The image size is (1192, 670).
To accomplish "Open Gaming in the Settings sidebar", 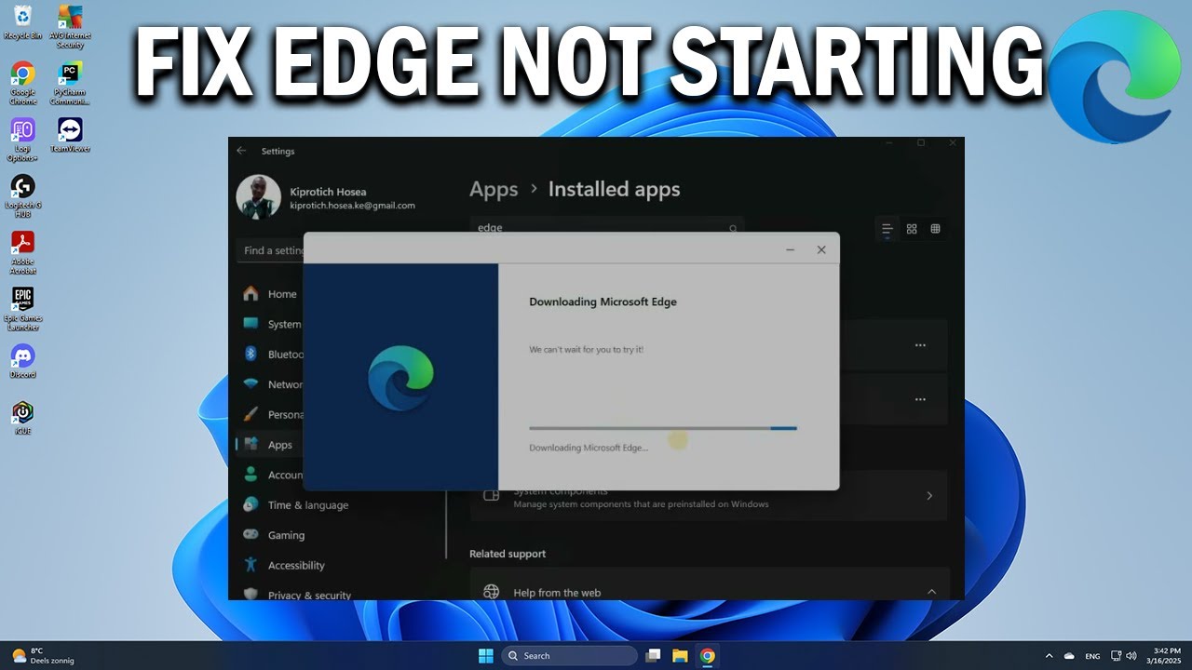I will point(286,535).
